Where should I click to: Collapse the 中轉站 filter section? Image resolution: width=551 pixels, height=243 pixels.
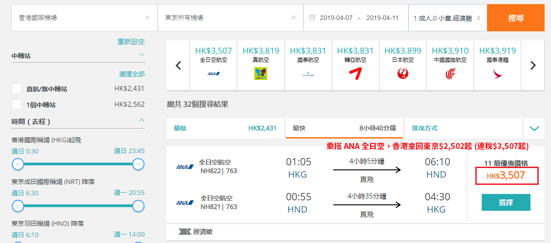click(142, 55)
